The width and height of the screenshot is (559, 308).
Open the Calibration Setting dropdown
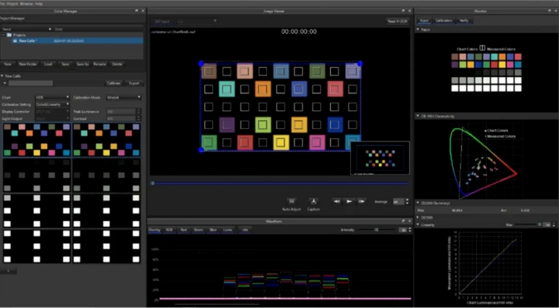pos(52,104)
